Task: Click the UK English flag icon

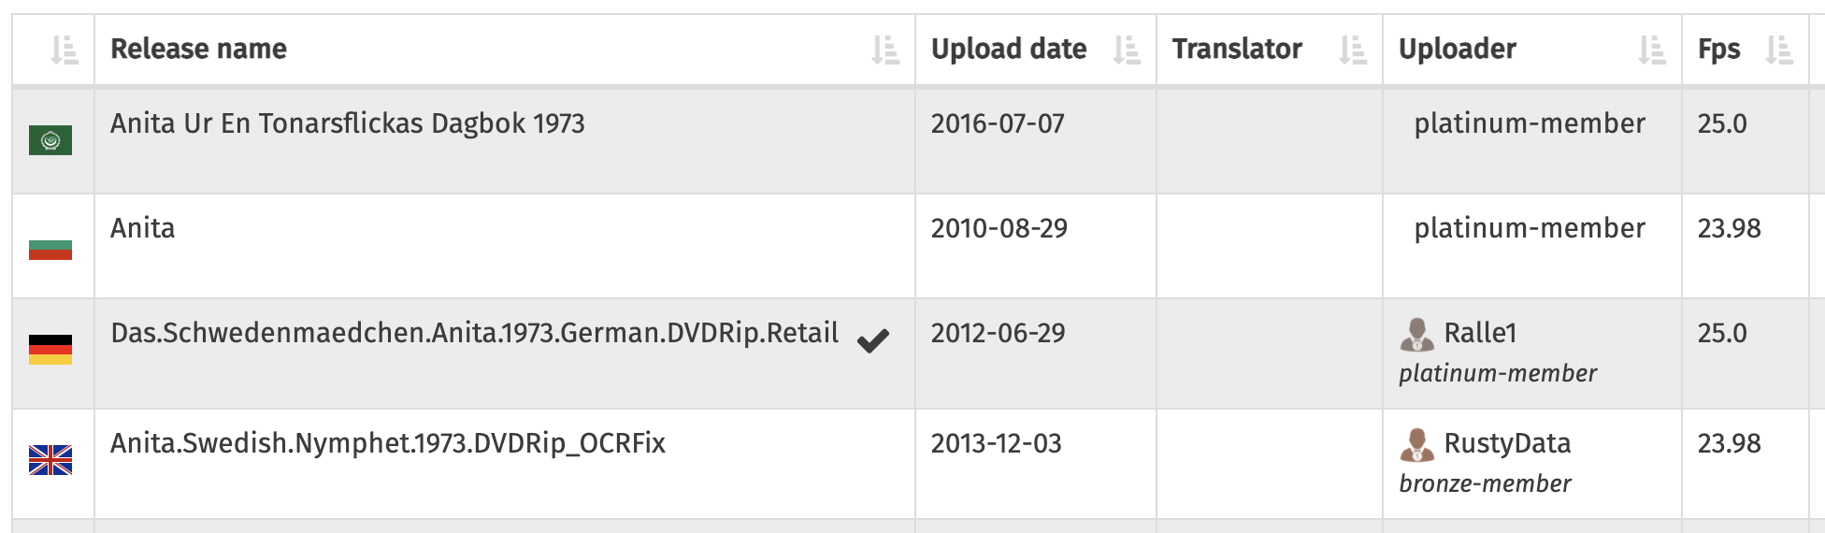Action: click(50, 460)
